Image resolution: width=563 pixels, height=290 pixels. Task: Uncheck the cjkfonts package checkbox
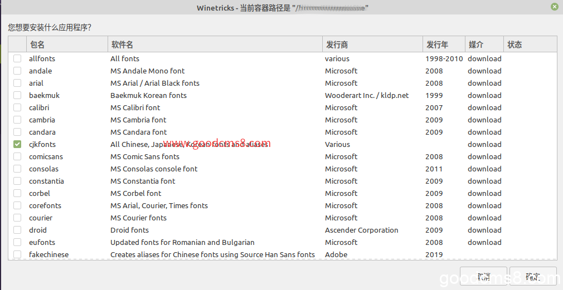pyautogui.click(x=17, y=144)
